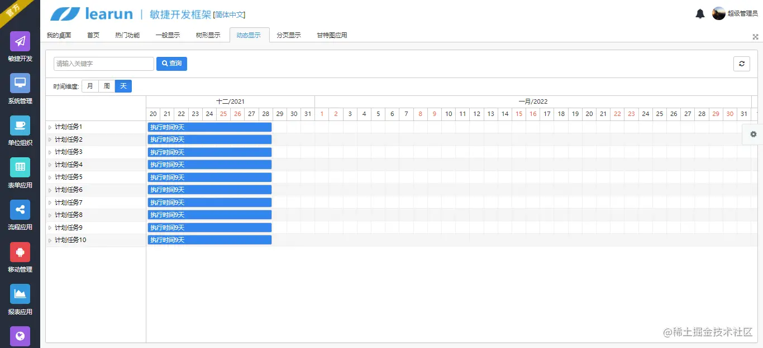Expand the 计划任务5 tree node
This screenshot has width=763, height=348.
click(x=51, y=177)
